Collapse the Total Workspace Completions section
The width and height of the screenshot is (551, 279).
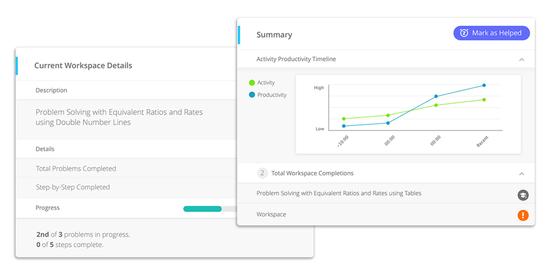coord(521,174)
